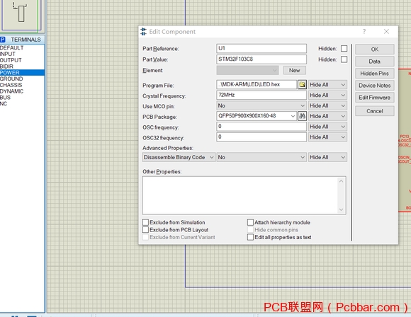
Task: Toggle Hidden checkbox for Part Reference
Action: click(x=344, y=49)
